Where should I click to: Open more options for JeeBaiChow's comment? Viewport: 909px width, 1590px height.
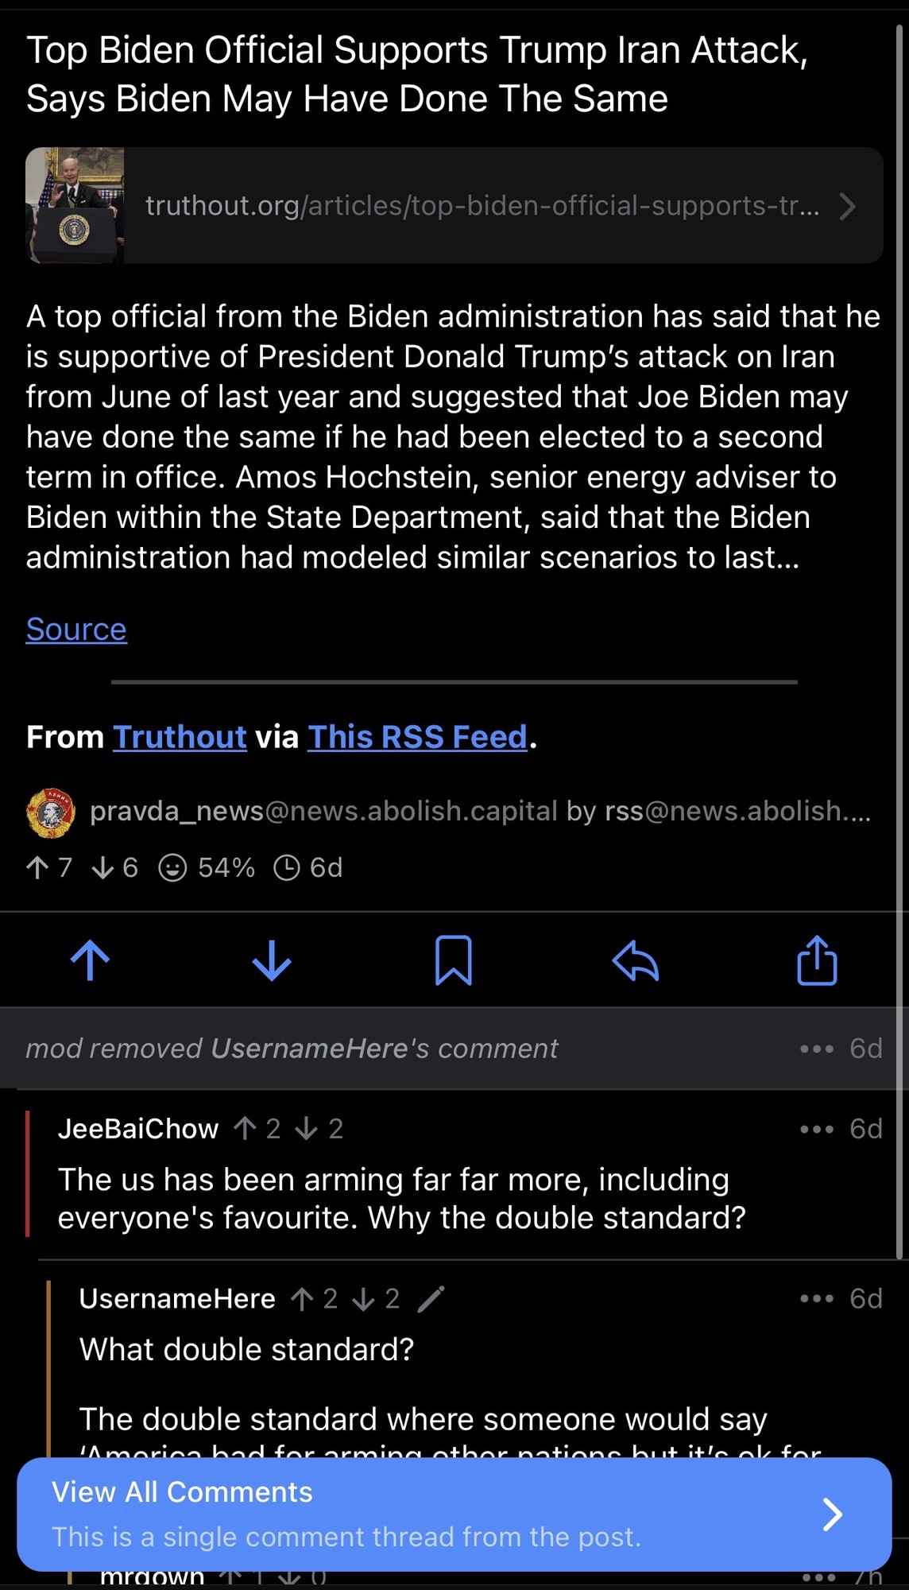[816, 1129]
